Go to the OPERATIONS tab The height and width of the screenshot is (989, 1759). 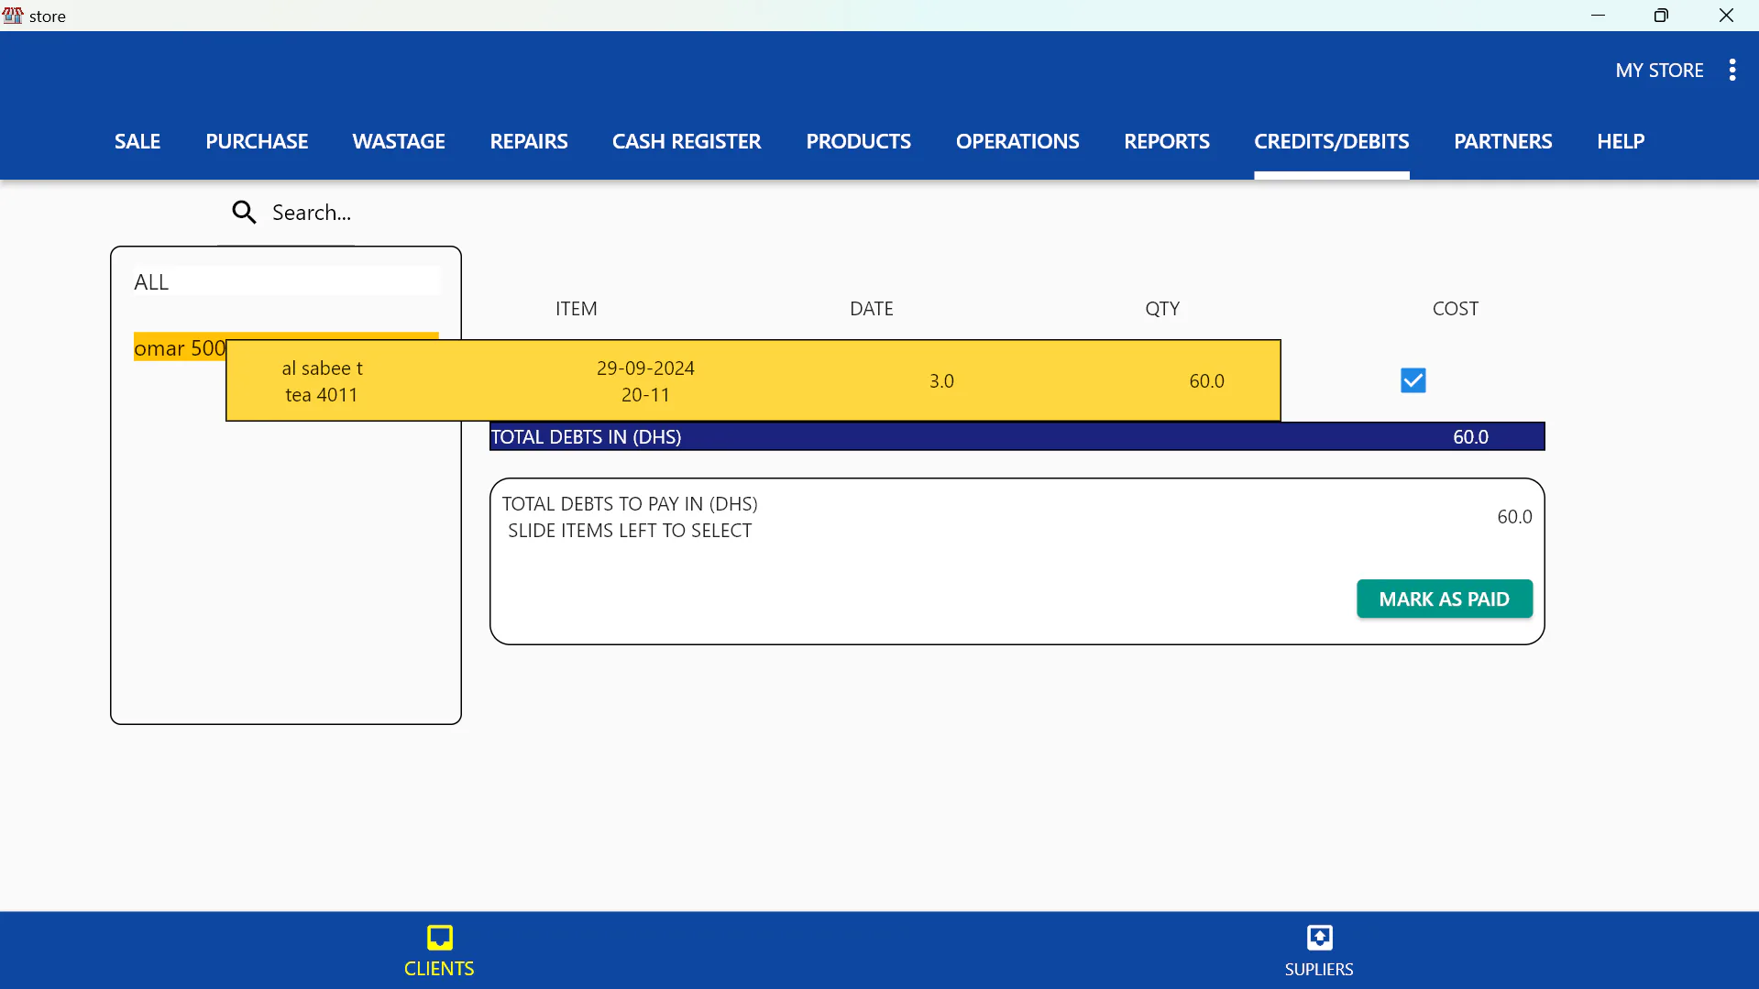click(1017, 141)
